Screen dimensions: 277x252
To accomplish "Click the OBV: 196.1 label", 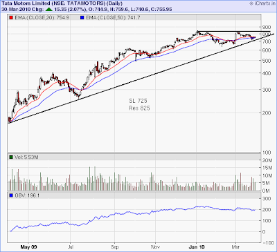I will [x=27, y=195].
